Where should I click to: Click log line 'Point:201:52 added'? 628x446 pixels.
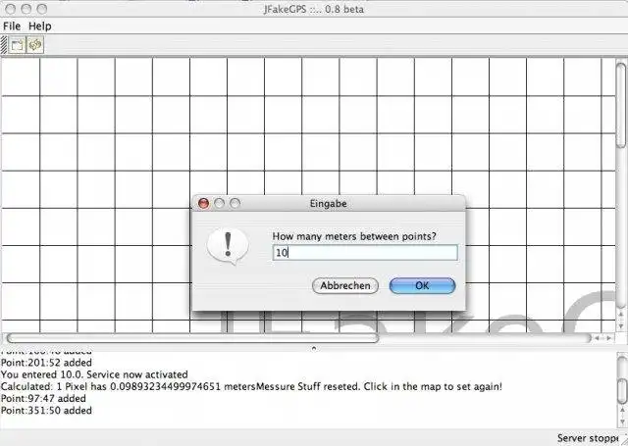coord(46,363)
